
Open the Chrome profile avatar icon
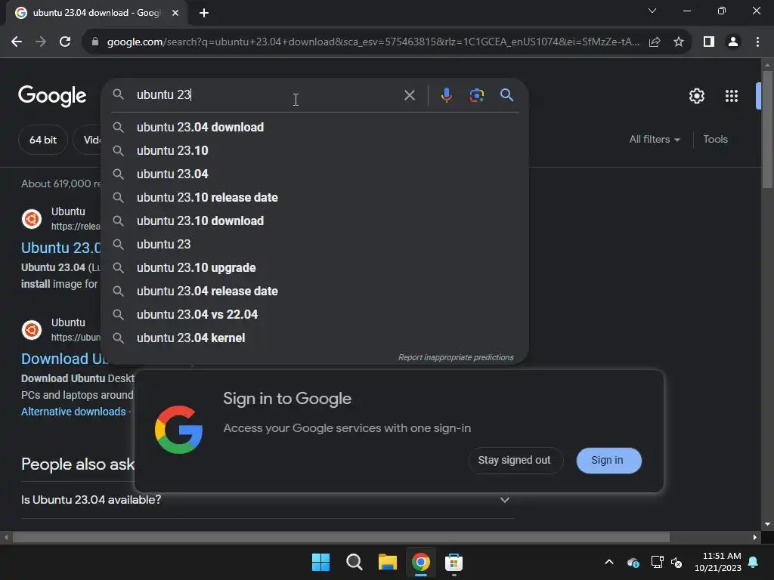tap(733, 42)
